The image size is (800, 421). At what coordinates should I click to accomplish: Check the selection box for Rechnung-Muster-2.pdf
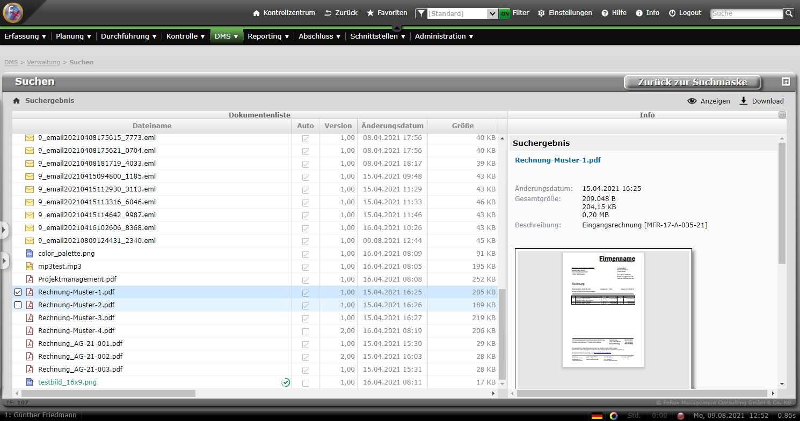pos(18,305)
